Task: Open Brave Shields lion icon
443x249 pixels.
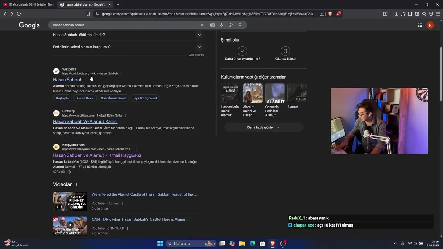Action: point(330,14)
